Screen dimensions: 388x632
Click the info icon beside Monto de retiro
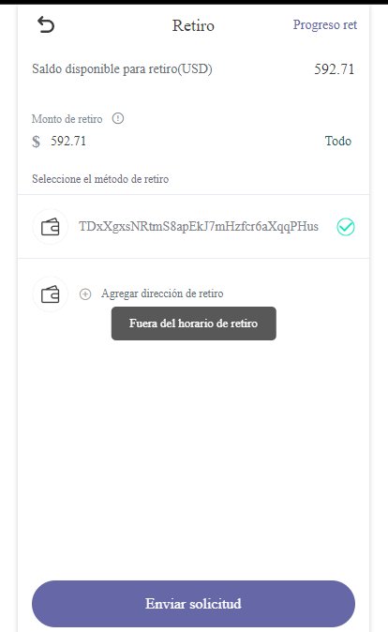[x=118, y=118]
